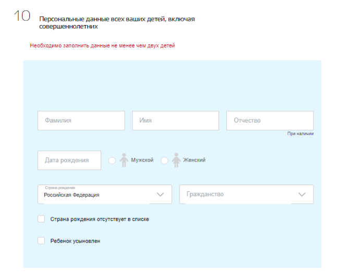Enable the 'Ребенок усыновлен' checkbox
Viewport: 340px width, 280px height.
point(41,241)
